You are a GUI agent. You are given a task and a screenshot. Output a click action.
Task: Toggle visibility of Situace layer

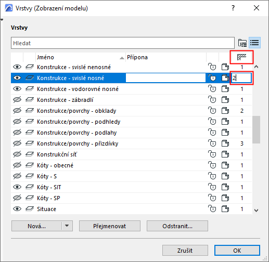(x=17, y=209)
